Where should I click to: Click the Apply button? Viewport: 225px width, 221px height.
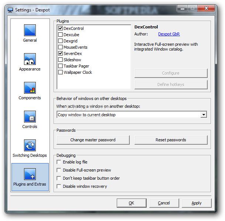197,203
